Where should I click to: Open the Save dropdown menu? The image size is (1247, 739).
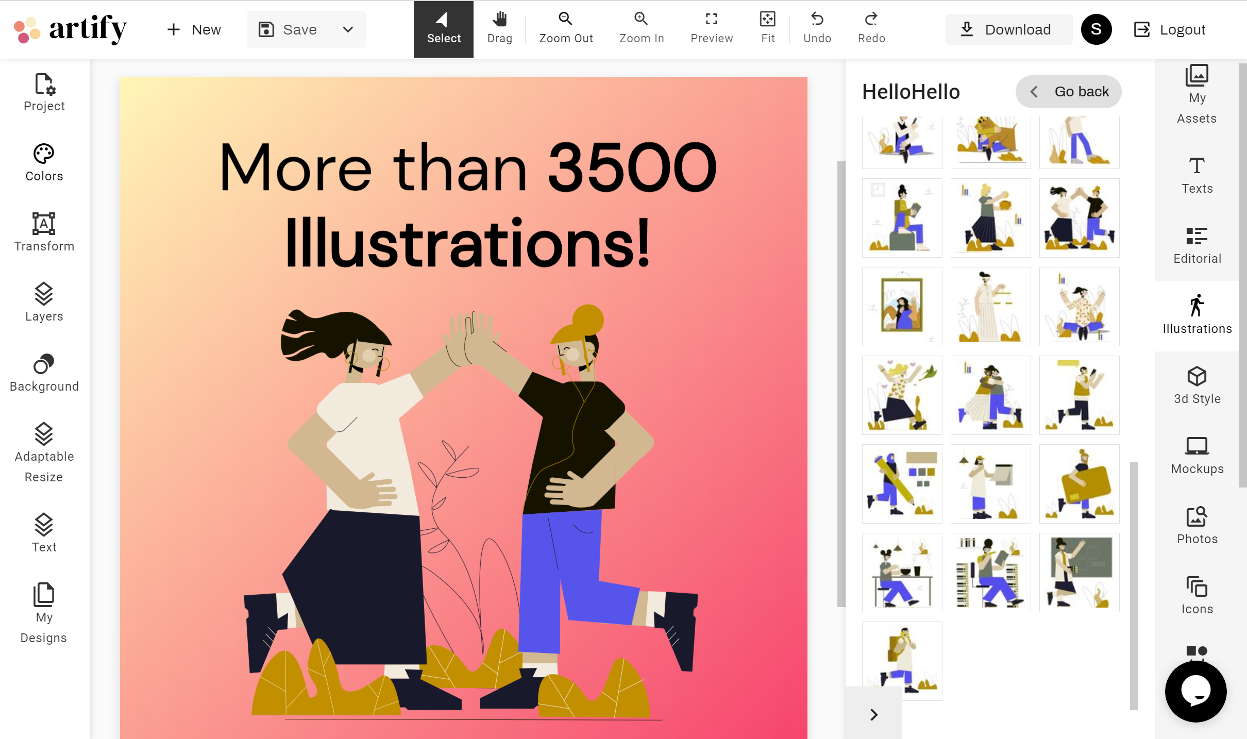click(348, 30)
